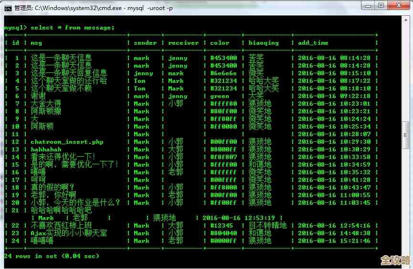Viewport: 413px width, 269px height.
Task: Click the scrollbar up arrow
Action: (406, 19)
